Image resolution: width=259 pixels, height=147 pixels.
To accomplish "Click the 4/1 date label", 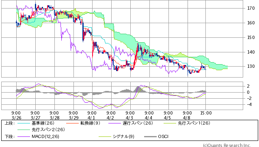I will pyautogui.click(x=91, y=118).
